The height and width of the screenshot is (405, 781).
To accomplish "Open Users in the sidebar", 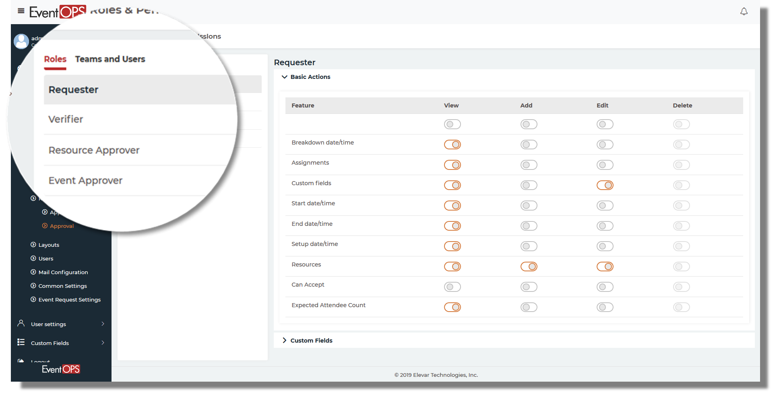I will [x=46, y=258].
